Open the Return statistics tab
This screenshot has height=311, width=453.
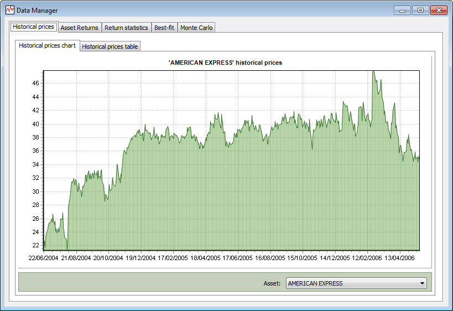(126, 28)
